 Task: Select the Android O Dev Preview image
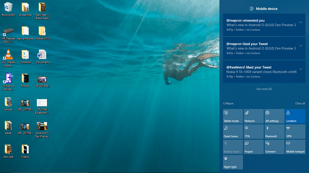coord(42,130)
